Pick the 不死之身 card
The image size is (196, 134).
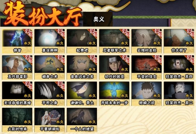[49, 94]
